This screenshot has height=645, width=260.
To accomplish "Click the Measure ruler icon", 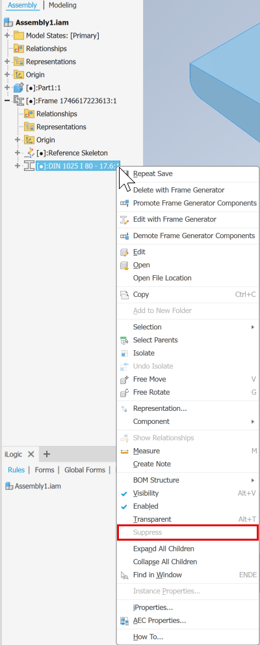I will [125, 451].
